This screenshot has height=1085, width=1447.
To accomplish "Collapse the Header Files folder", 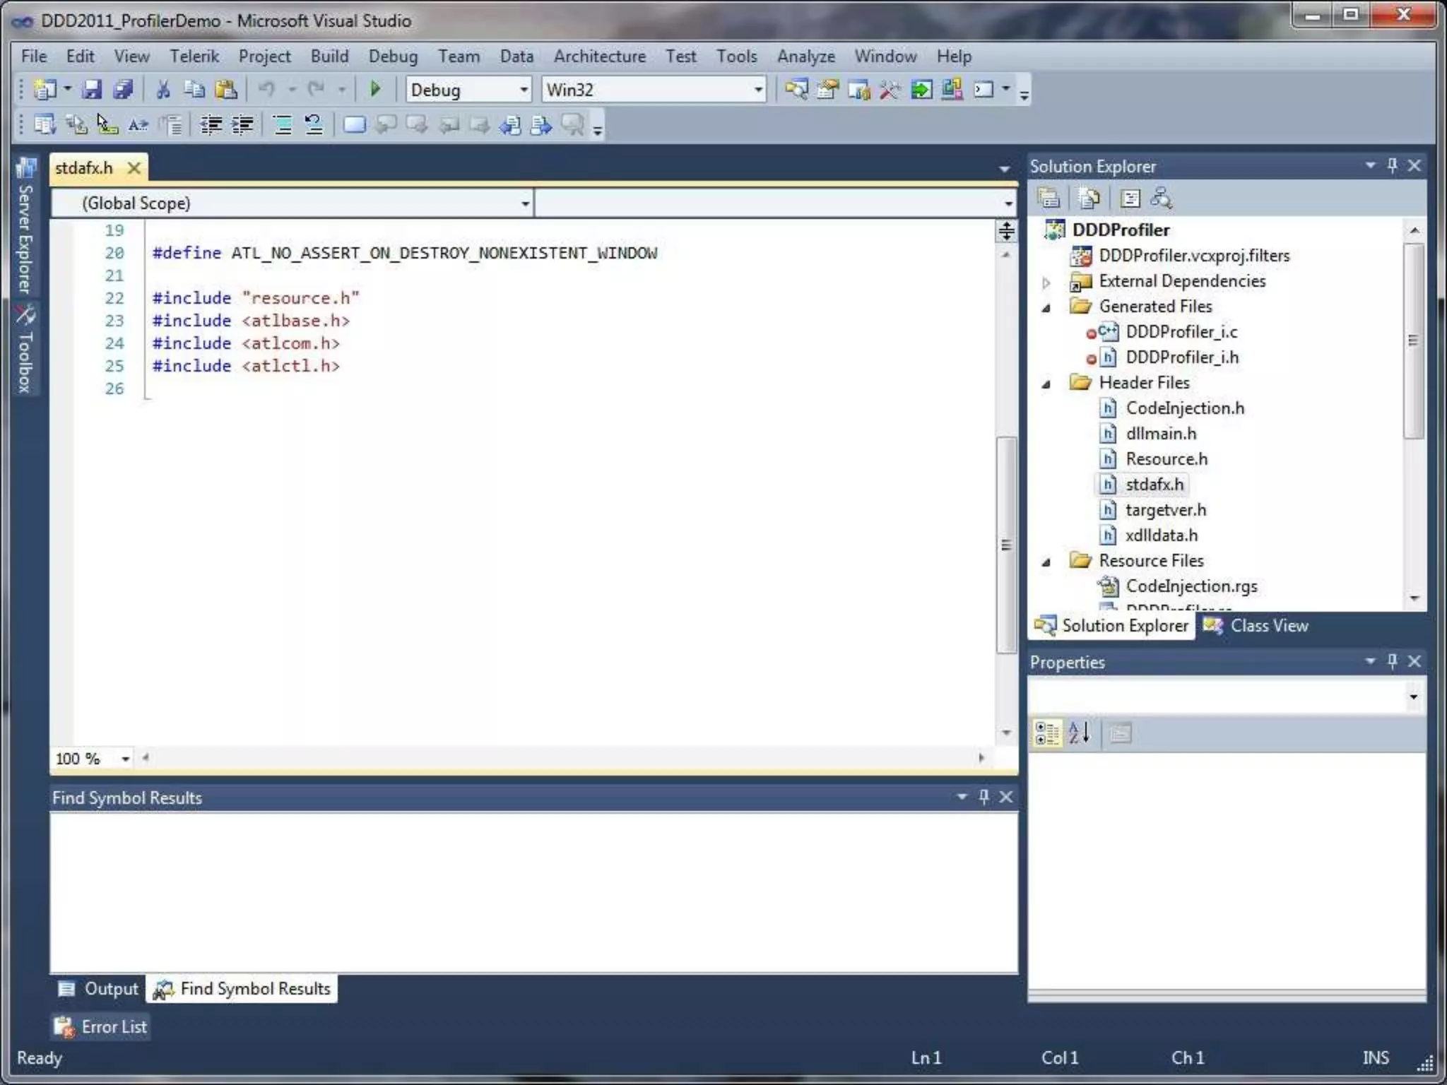I will [x=1046, y=384].
